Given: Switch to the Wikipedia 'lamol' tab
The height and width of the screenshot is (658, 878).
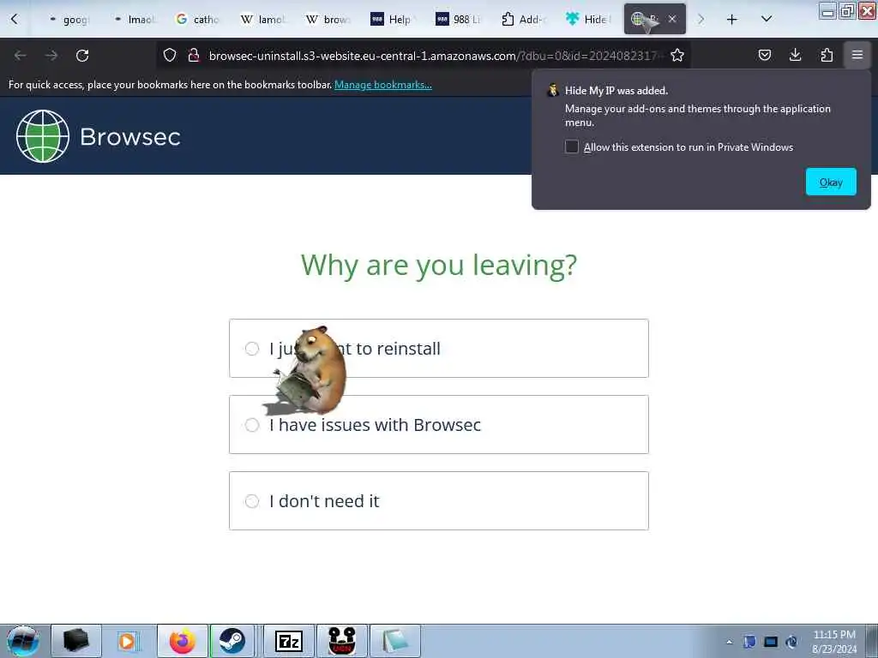Looking at the screenshot, I should pyautogui.click(x=263, y=20).
